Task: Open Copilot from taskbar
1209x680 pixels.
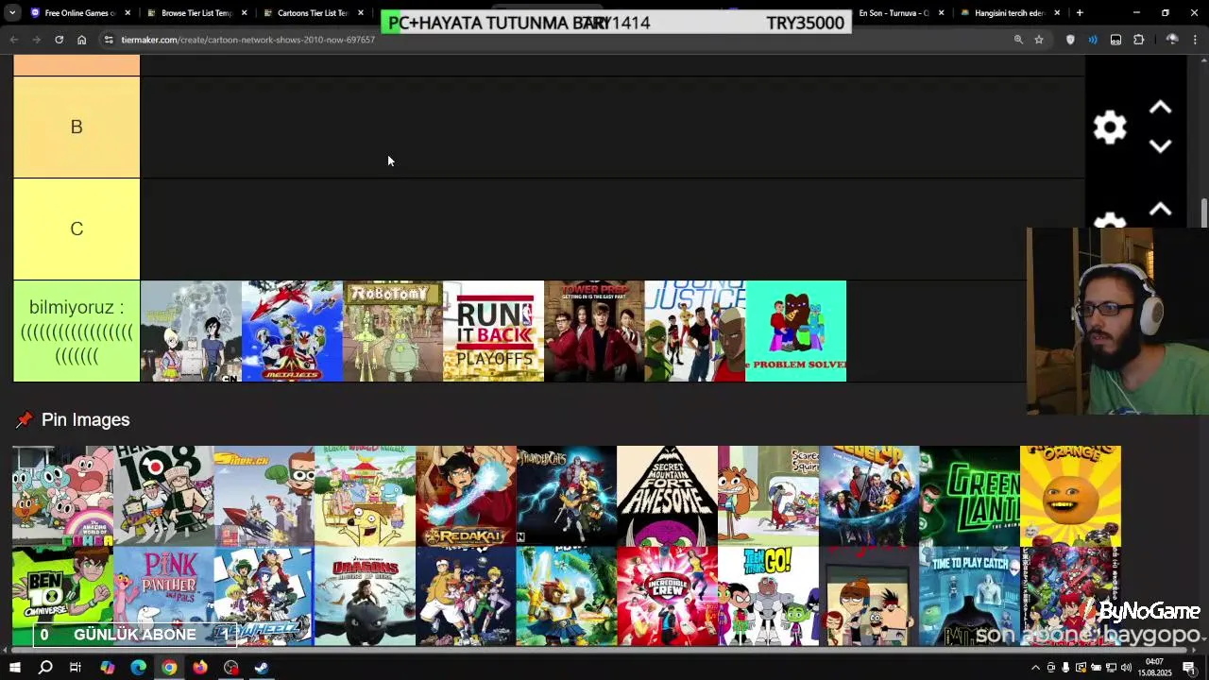Action: (107, 668)
